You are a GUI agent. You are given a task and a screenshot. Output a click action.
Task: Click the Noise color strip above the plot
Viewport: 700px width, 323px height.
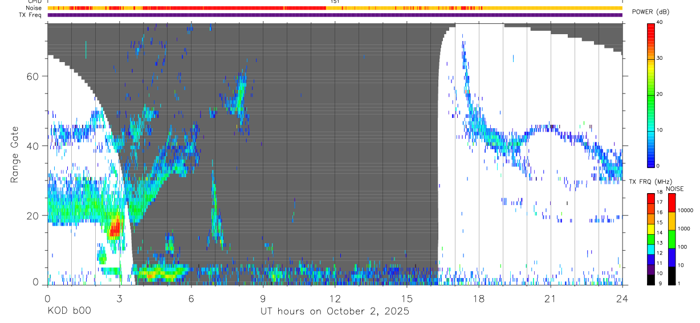click(335, 8)
